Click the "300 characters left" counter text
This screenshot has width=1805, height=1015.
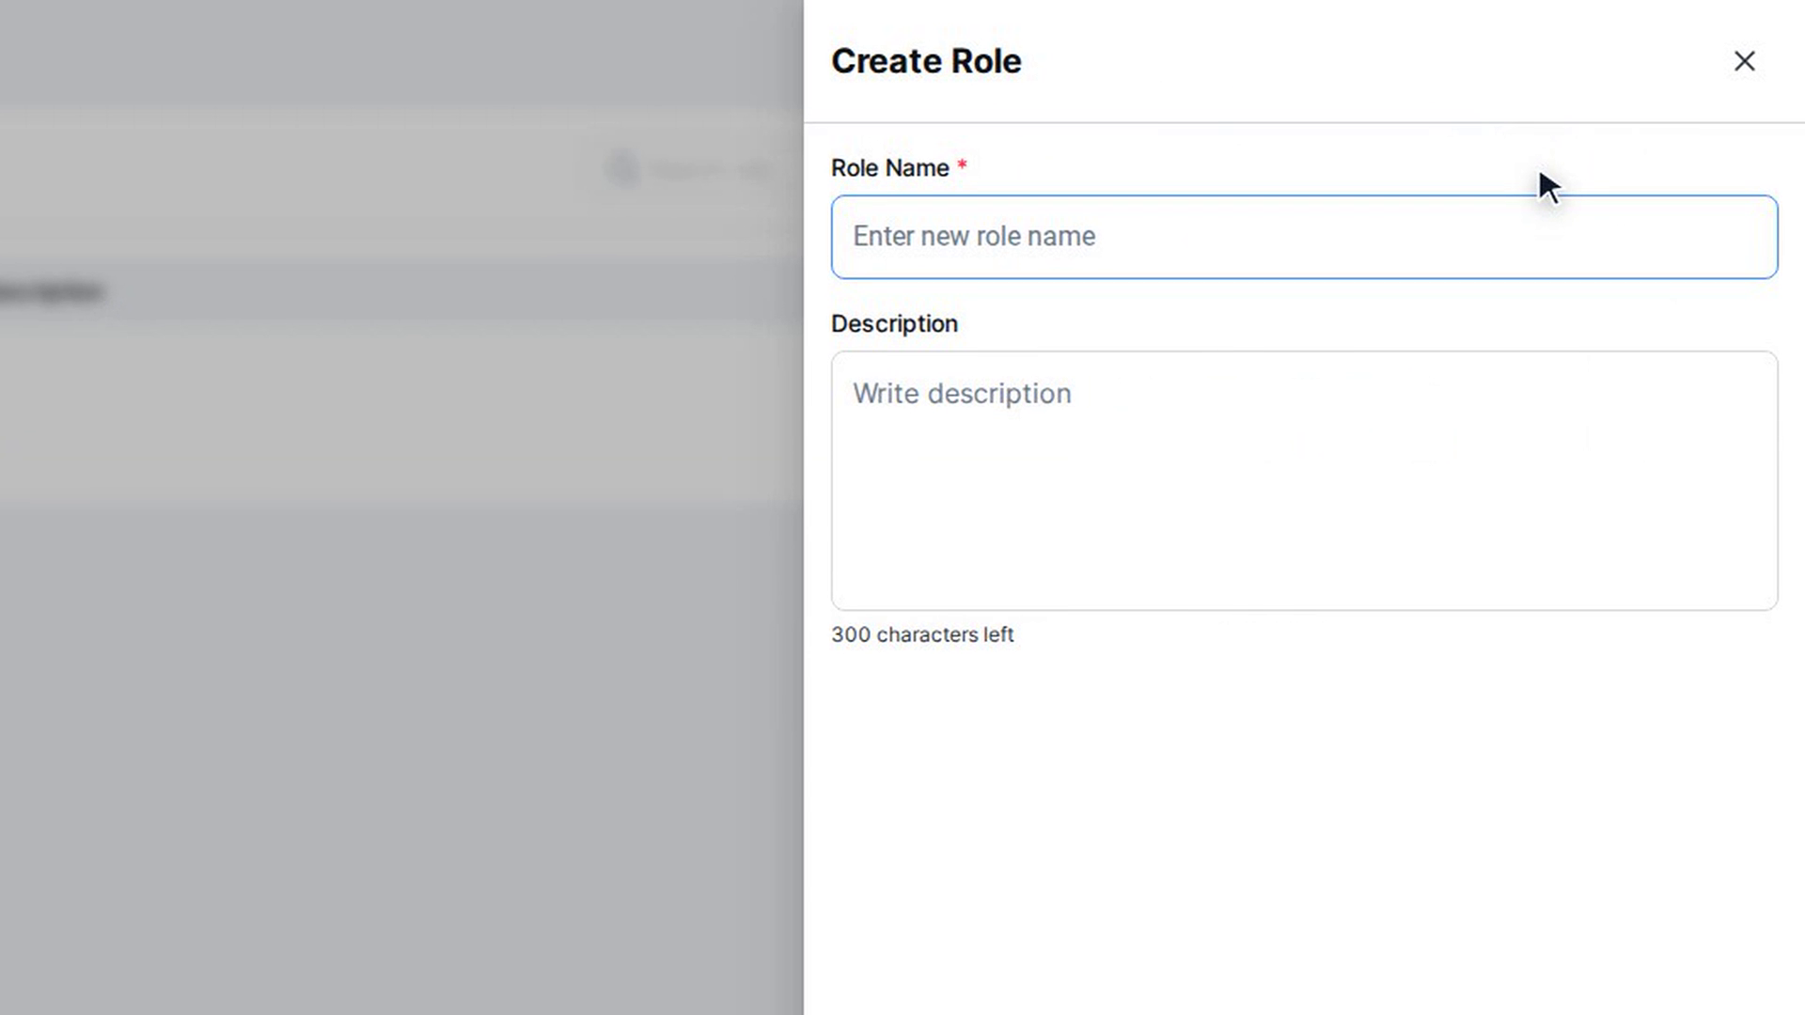pos(922,635)
